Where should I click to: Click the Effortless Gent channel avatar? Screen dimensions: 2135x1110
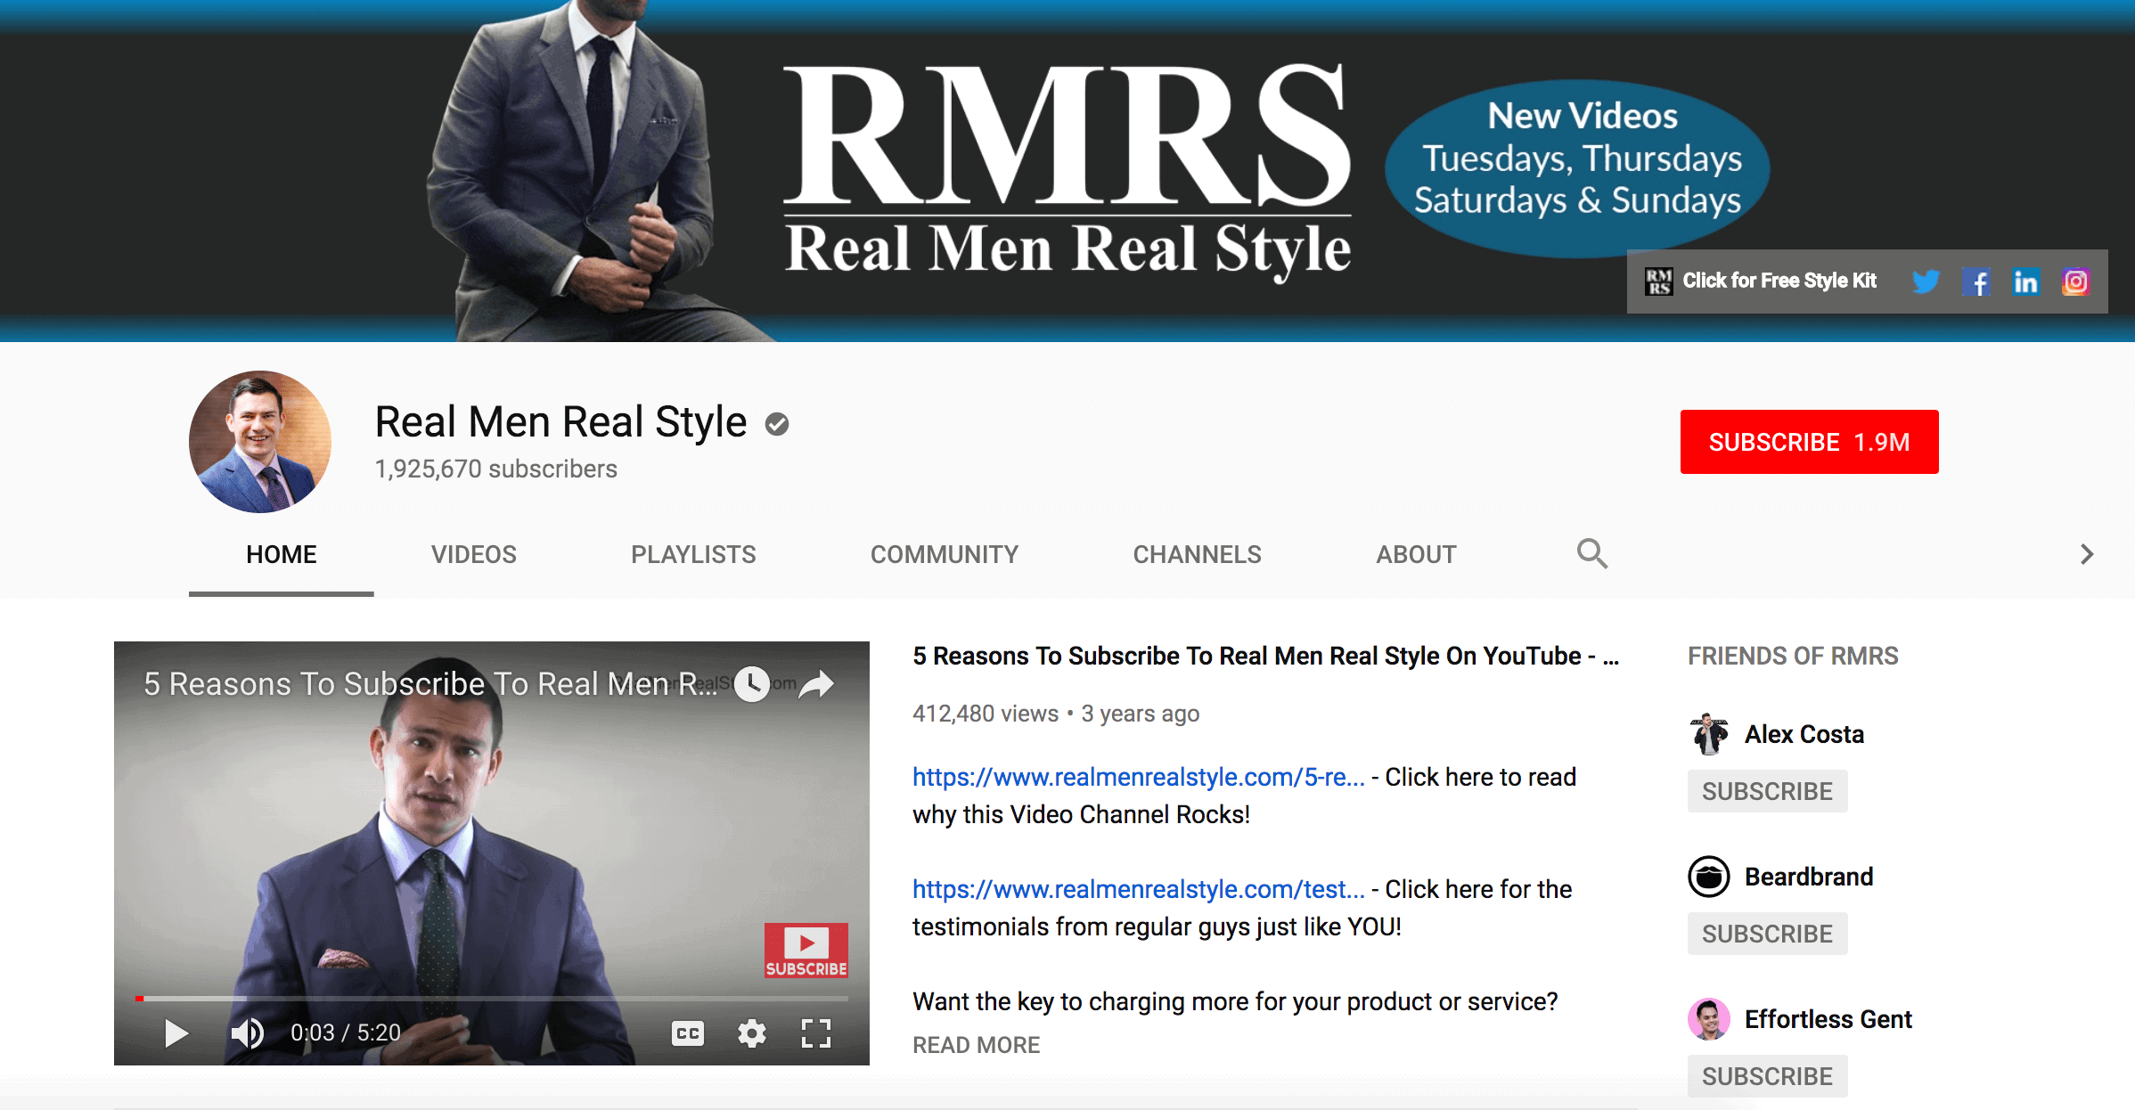tap(1709, 1019)
